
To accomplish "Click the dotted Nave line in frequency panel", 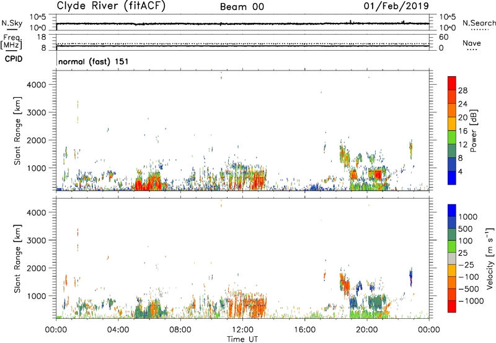I will point(242,43).
